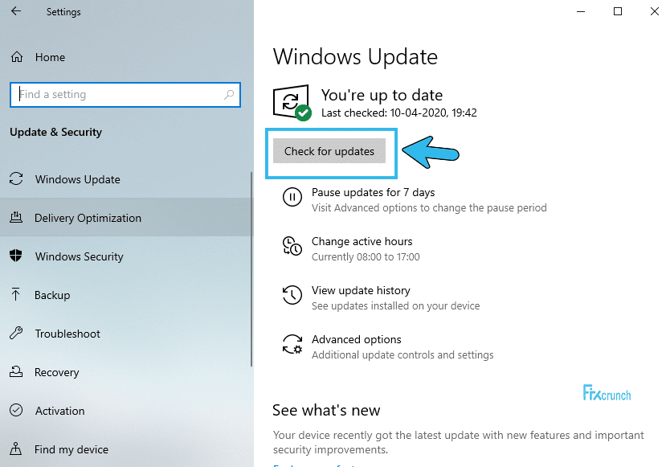The image size is (666, 467).
Task: Click the 'See what's new' heading
Action: [326, 410]
